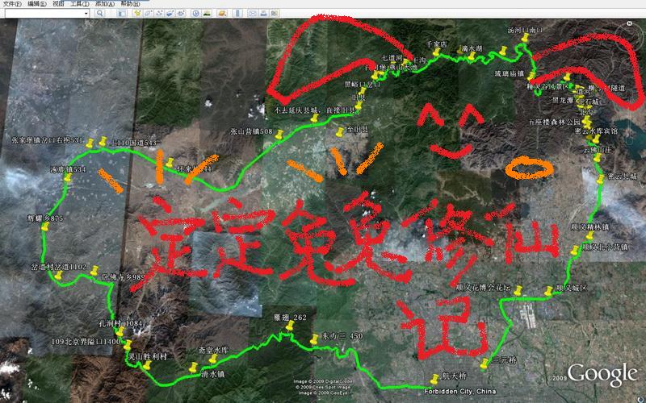Click the 卧佛寺乡989 yellow pushpin
Screen dimensions: 646x403
tap(94, 271)
